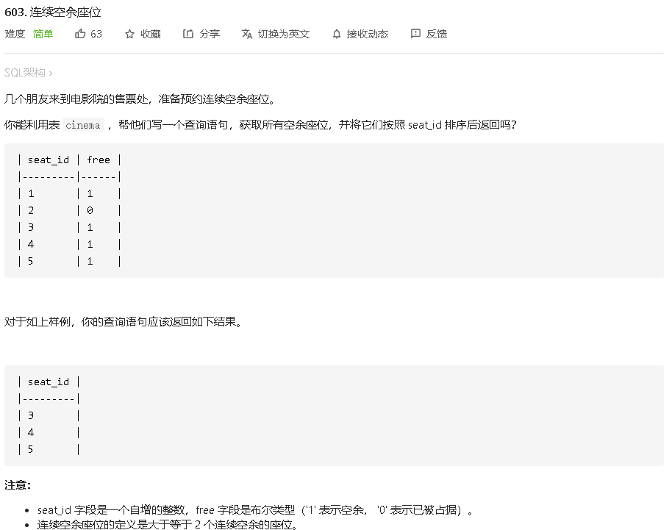Click the thumbs-up like icon
Image resolution: width=672 pixels, height=530 pixels.
tap(80, 34)
